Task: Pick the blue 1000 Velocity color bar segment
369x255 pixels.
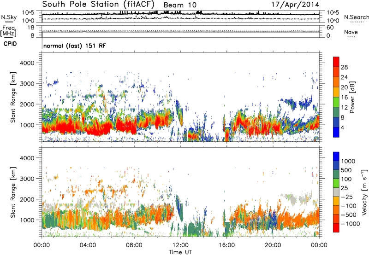Action: 336,156
